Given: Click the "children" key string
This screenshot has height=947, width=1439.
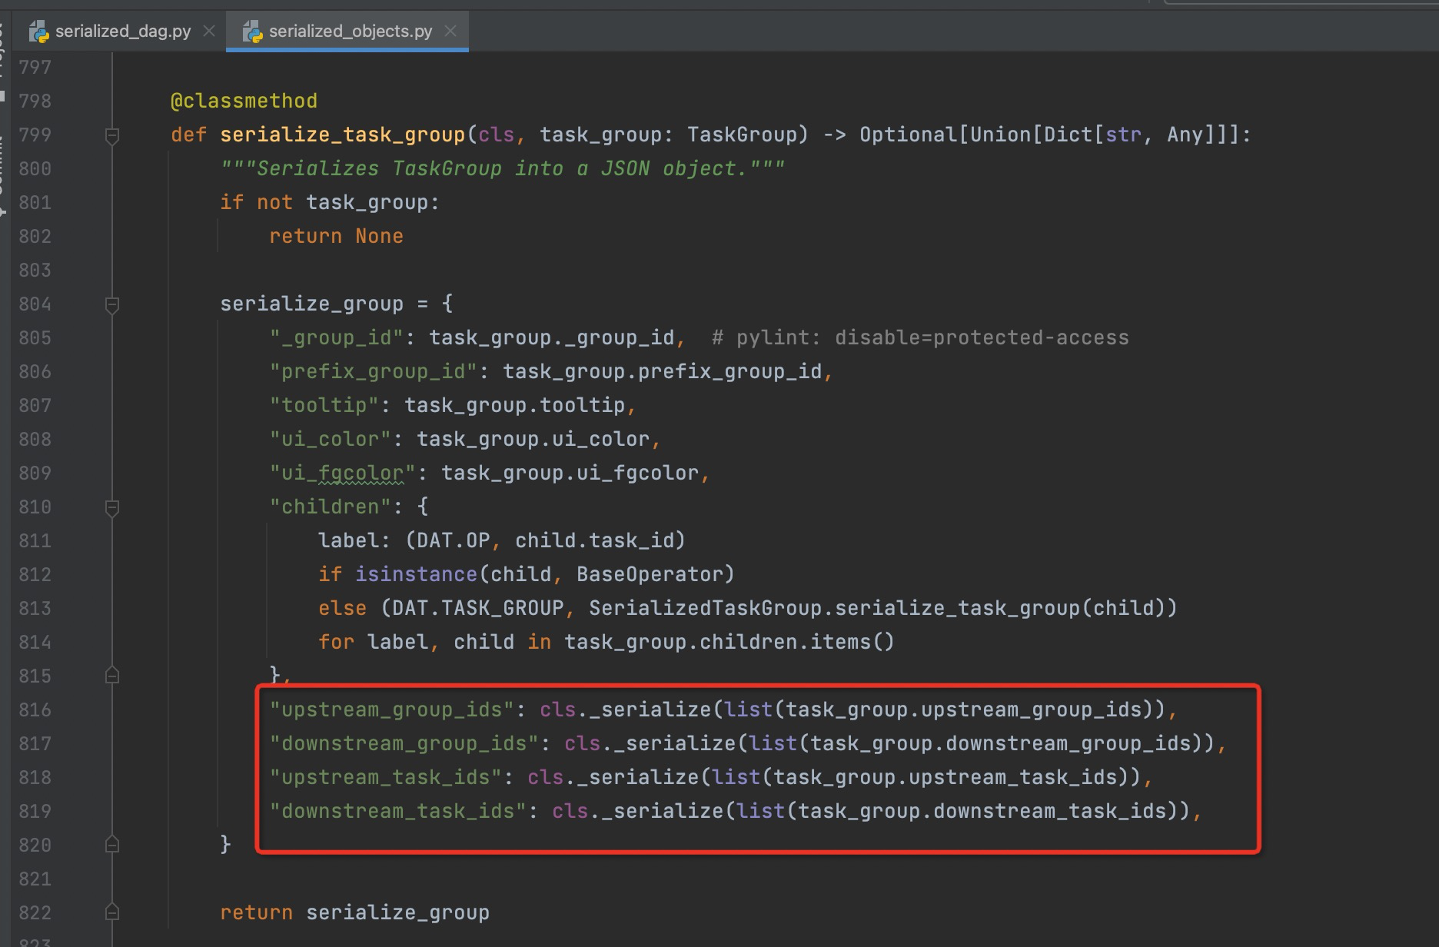Looking at the screenshot, I should click(330, 507).
